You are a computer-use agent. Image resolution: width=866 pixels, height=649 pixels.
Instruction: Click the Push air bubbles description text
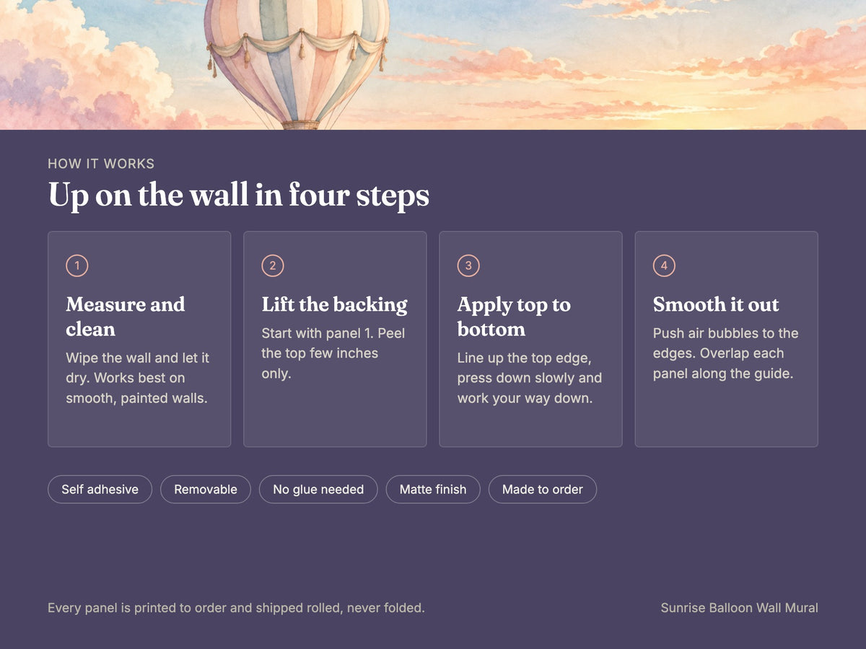(x=726, y=353)
